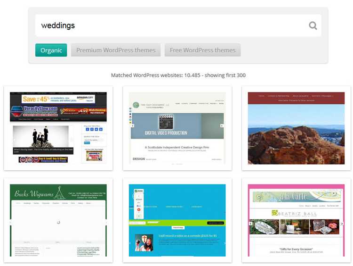This screenshot has width=353, height=266.
Task: Click right carousel arrow in a la Carte preview
Action: coord(342,224)
